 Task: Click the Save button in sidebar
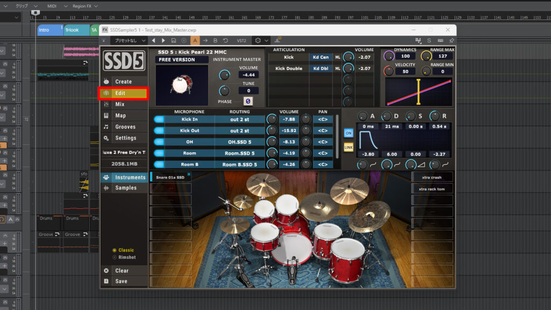[121, 281]
